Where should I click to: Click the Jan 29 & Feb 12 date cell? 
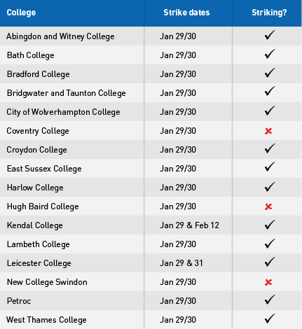189,225
